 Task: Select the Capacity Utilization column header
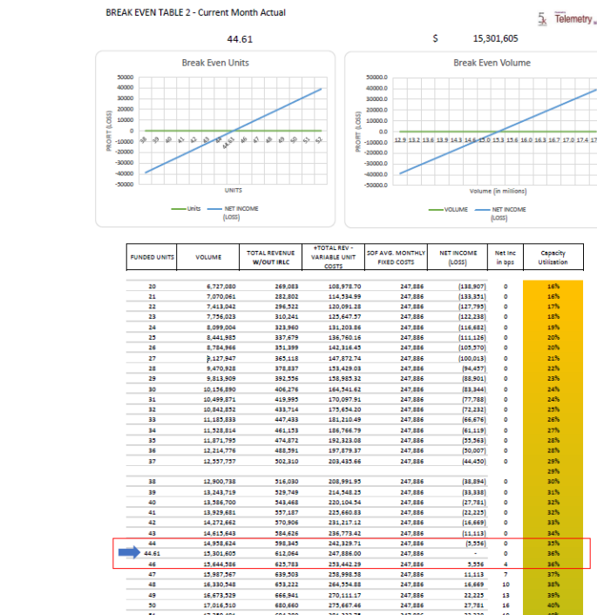tap(553, 258)
